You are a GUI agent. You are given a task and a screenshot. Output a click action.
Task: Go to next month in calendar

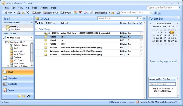[178, 23]
